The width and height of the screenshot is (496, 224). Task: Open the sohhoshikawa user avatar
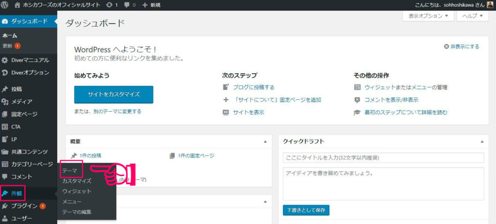(x=489, y=5)
